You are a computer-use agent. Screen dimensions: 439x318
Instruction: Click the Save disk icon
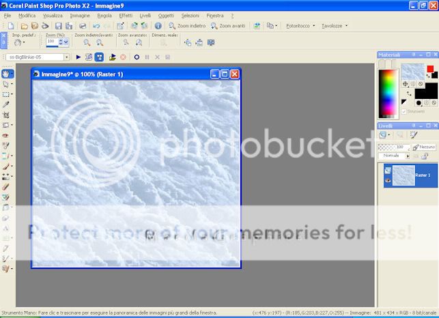point(59,26)
